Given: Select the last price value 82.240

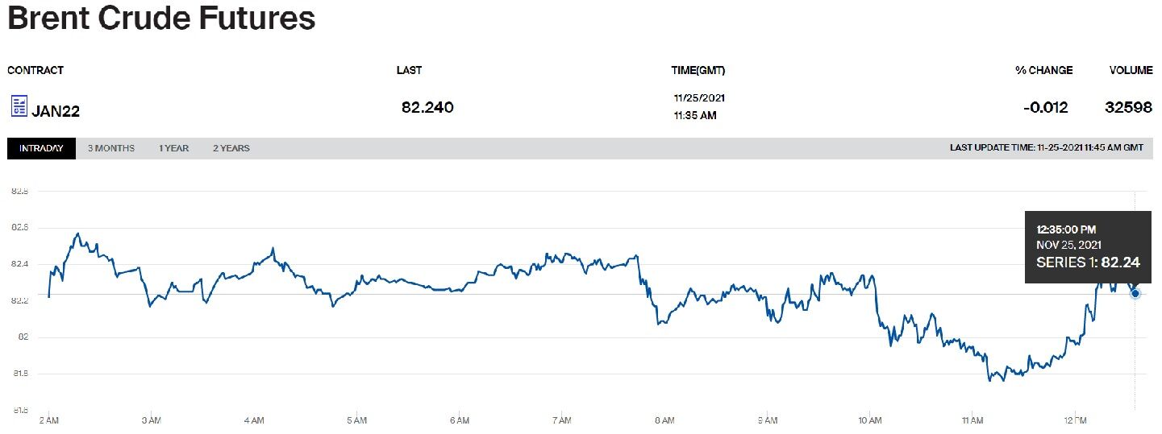Looking at the screenshot, I should point(427,107).
